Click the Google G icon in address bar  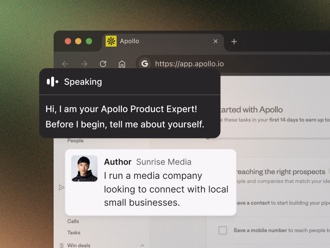click(x=145, y=64)
